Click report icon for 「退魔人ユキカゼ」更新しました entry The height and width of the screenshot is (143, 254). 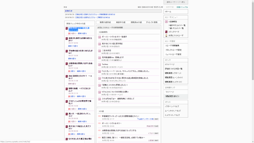[99, 86]
